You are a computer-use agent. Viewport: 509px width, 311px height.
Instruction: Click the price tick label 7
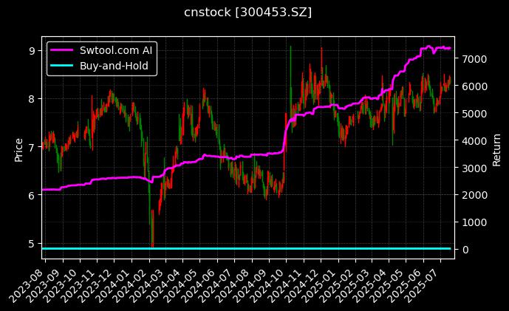point(32,147)
